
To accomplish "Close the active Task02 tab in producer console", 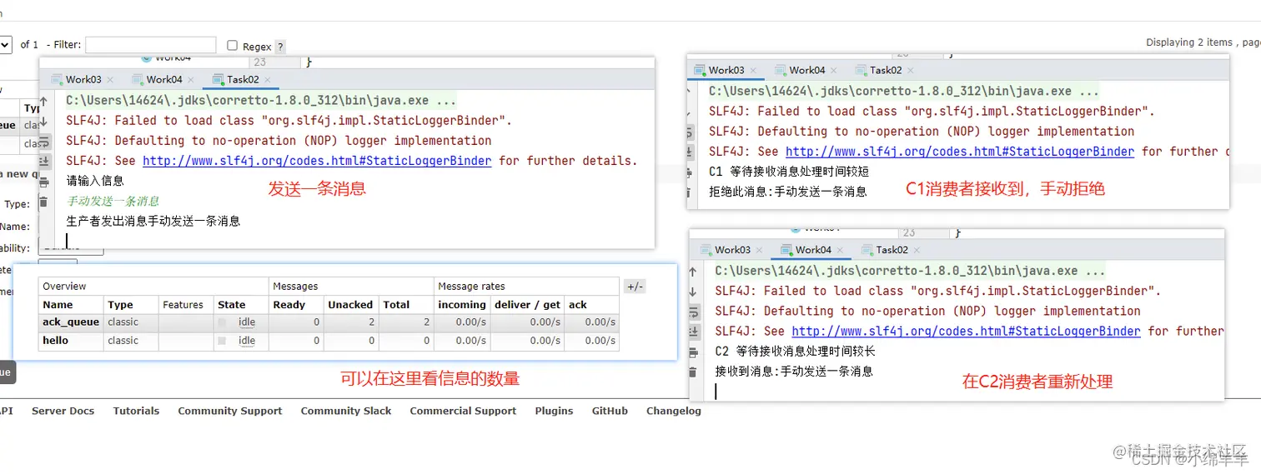I will [268, 80].
